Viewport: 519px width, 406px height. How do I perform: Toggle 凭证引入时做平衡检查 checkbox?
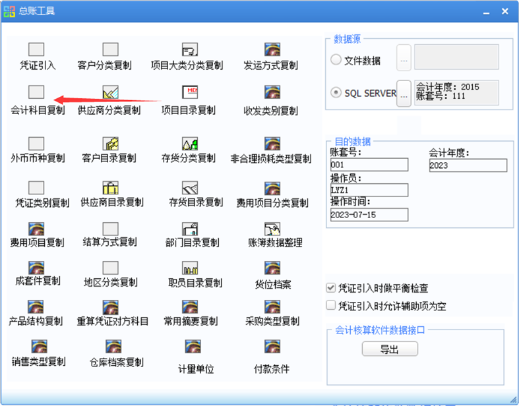[x=330, y=287]
